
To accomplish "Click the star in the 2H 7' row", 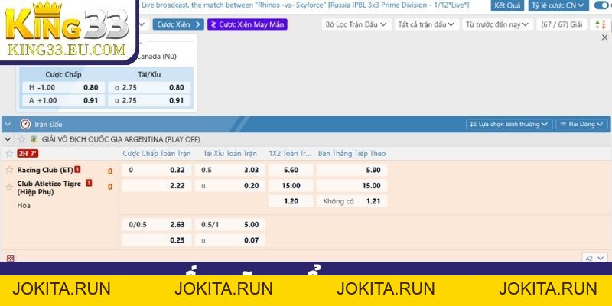I will point(9,154).
